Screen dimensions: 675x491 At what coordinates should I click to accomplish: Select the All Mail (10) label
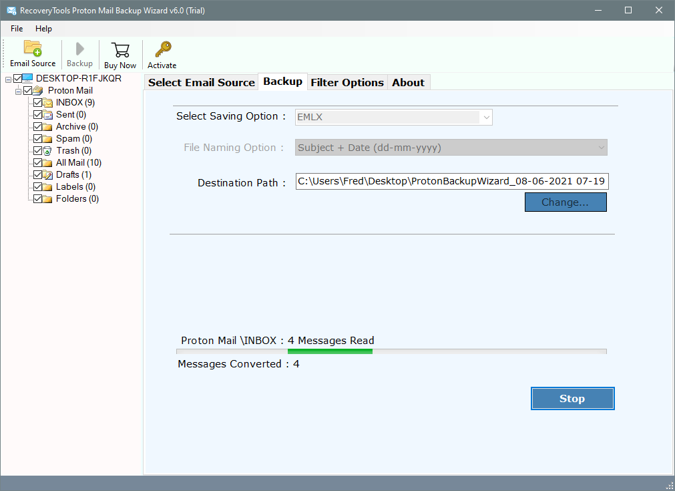pos(79,163)
